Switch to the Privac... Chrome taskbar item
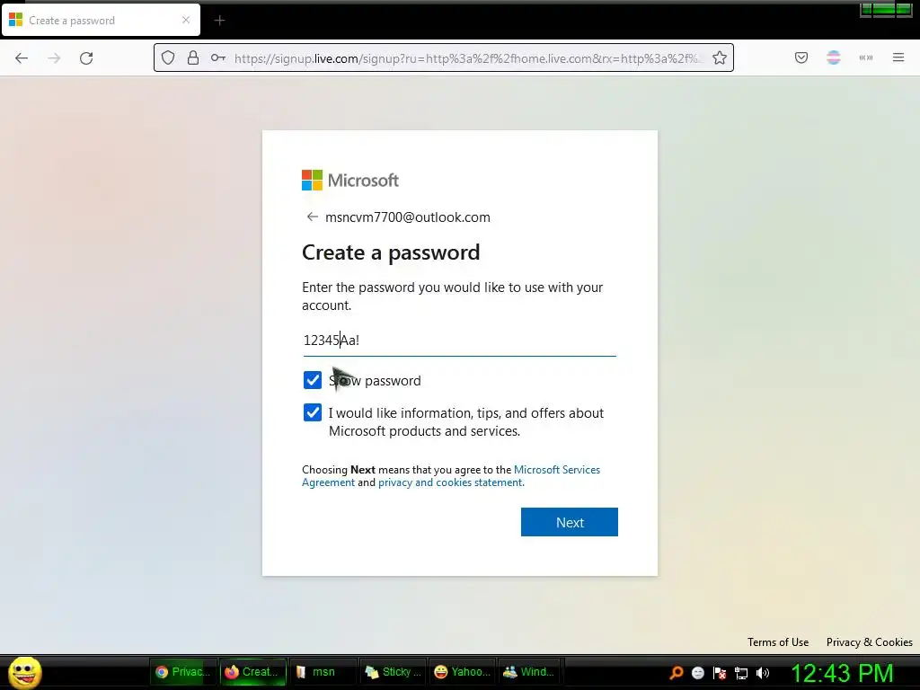Image resolution: width=920 pixels, height=690 pixels. 184,672
